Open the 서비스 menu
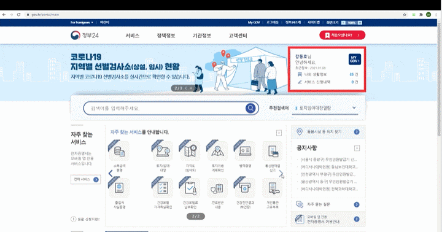This screenshot has width=442, height=232. 133,36
